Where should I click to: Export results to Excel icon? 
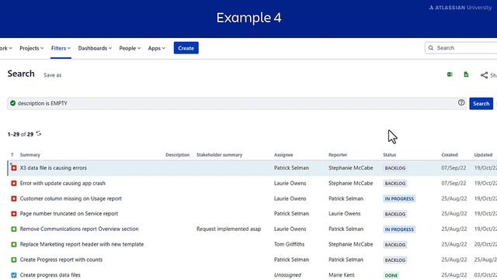point(450,74)
